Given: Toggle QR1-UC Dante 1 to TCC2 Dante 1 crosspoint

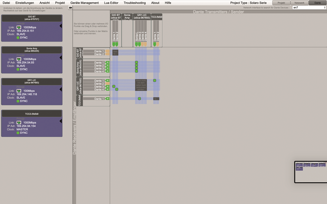Looking at the screenshot, I should [155, 81].
